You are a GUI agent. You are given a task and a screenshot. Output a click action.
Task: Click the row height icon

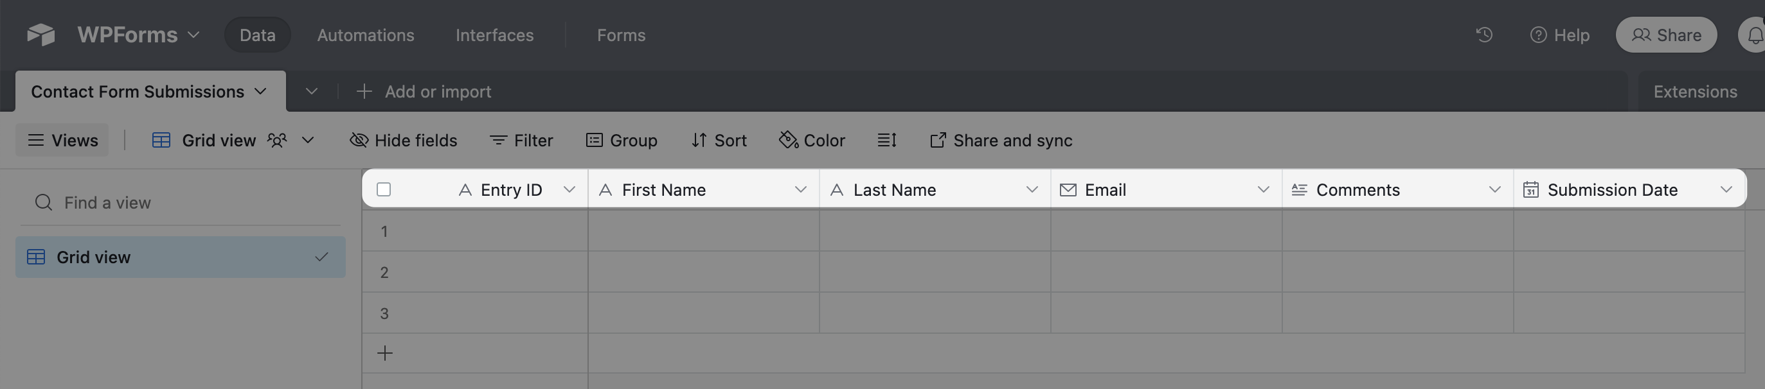[886, 141]
